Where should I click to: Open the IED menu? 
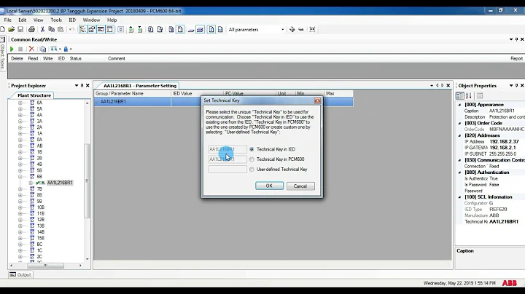[x=72, y=20]
